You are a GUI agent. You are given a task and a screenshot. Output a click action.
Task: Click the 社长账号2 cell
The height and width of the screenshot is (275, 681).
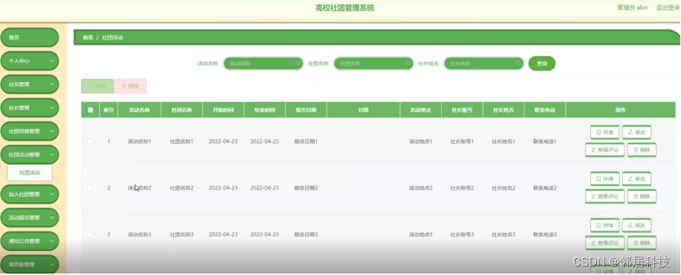click(462, 188)
